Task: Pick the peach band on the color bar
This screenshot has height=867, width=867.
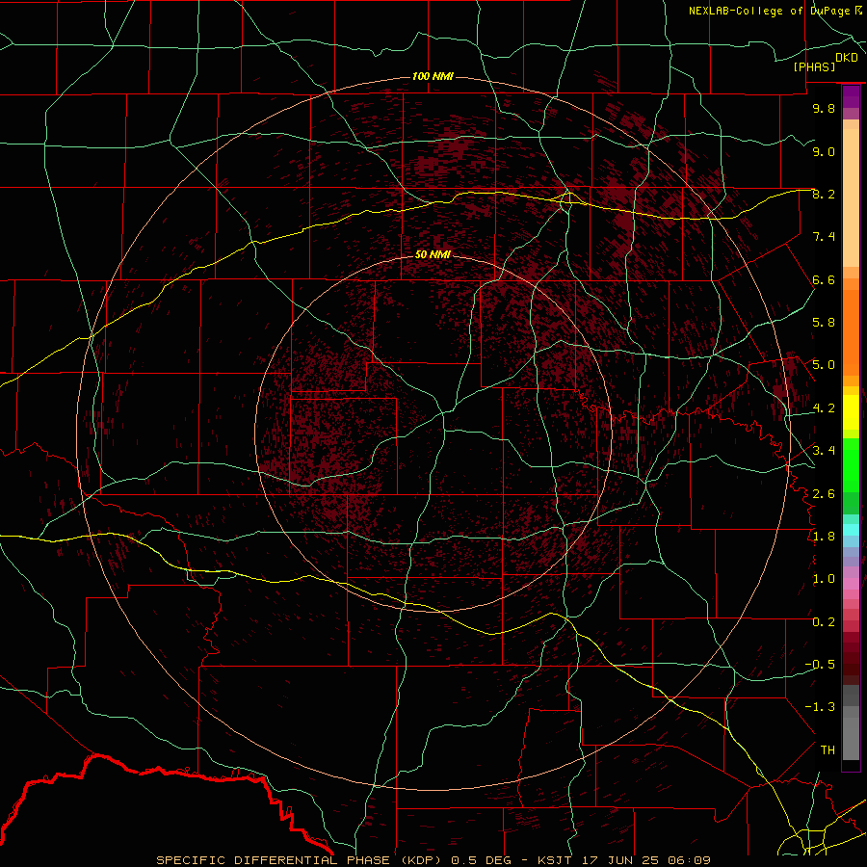Action: pyautogui.click(x=851, y=199)
